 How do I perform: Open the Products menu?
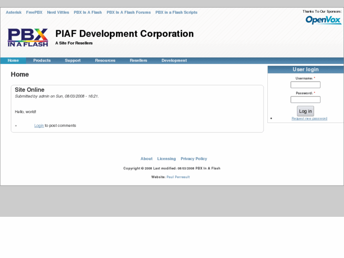42,61
